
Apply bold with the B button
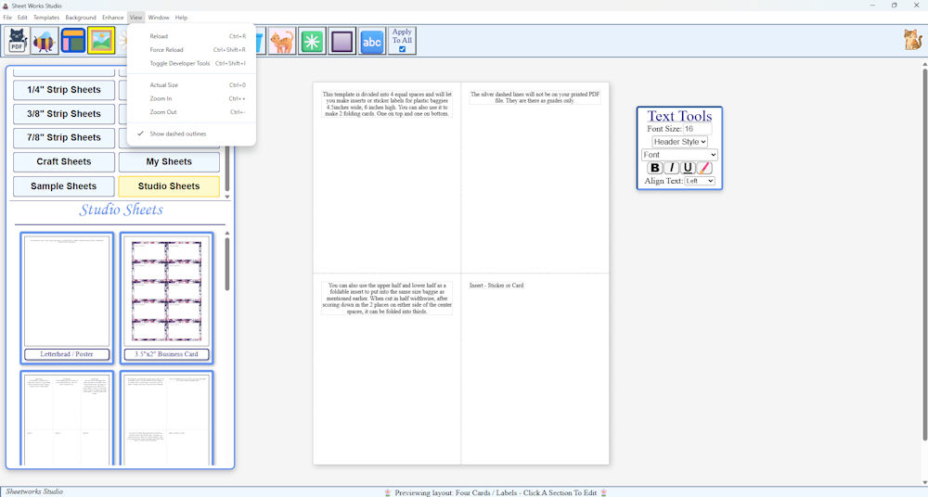pyautogui.click(x=654, y=168)
